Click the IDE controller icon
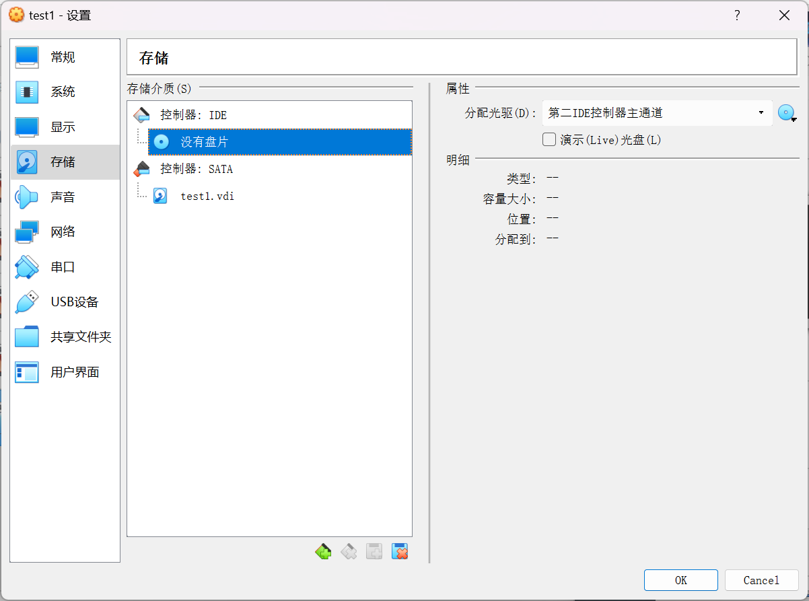Image resolution: width=809 pixels, height=601 pixels. tap(142, 115)
